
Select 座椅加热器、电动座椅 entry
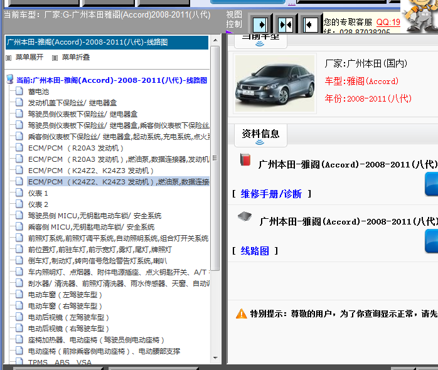point(96,340)
